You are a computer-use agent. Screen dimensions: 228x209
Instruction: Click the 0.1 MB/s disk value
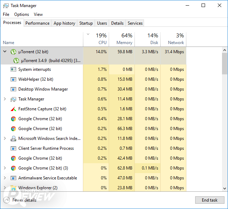click(150, 168)
